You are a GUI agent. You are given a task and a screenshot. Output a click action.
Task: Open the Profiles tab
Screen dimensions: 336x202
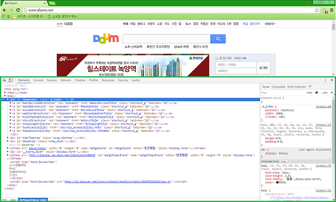[x=93, y=80]
